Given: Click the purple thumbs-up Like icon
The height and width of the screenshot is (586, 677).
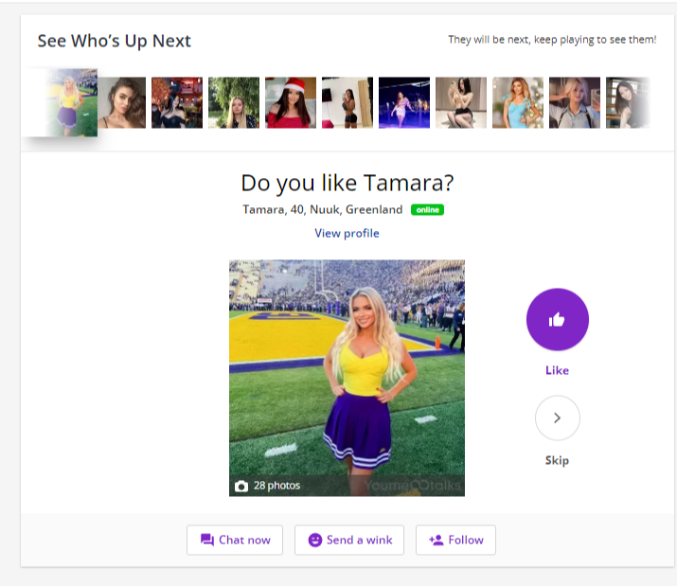Looking at the screenshot, I should pos(557,320).
